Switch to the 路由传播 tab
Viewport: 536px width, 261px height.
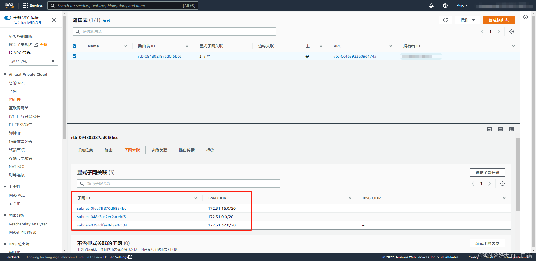186,150
